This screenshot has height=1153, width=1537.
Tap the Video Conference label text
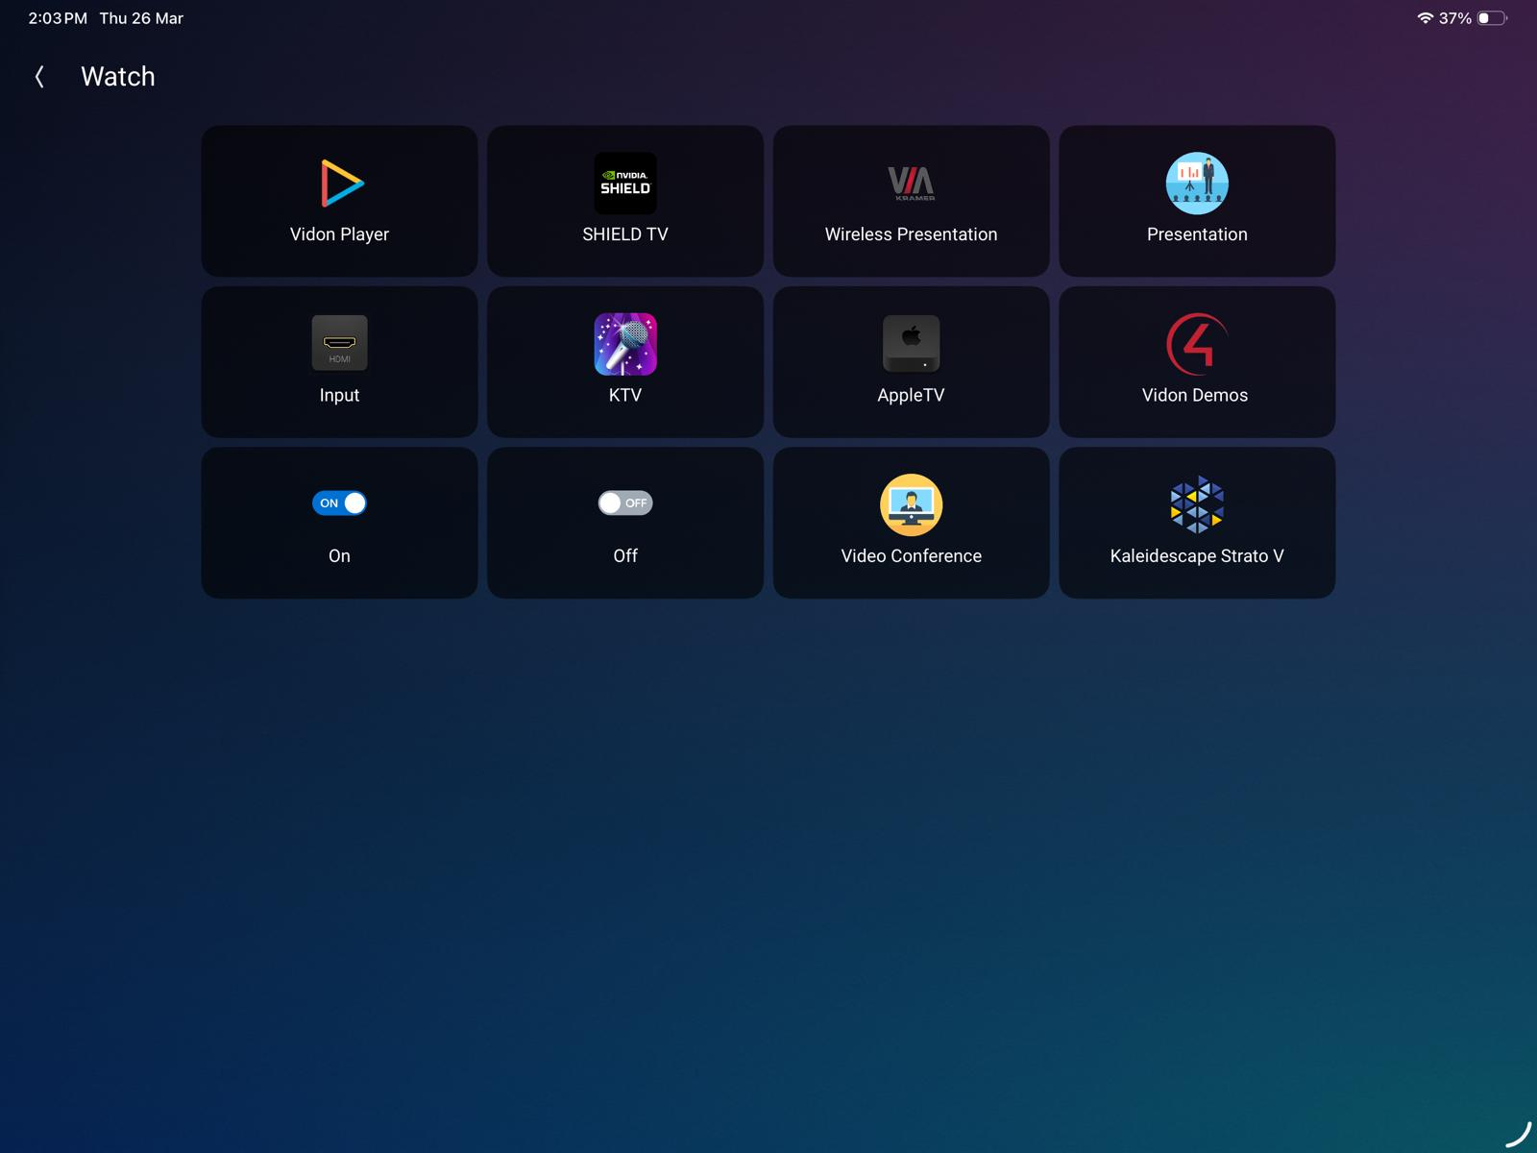(x=911, y=556)
